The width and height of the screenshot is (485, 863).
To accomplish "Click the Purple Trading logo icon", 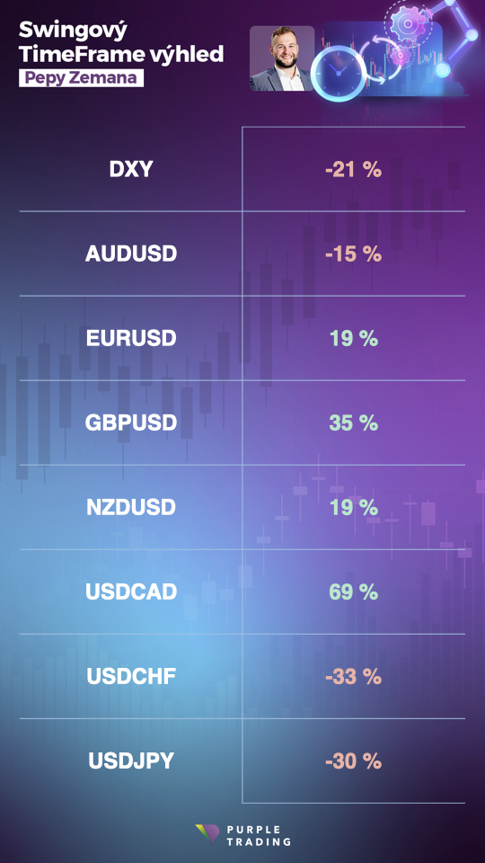I will click(x=207, y=834).
